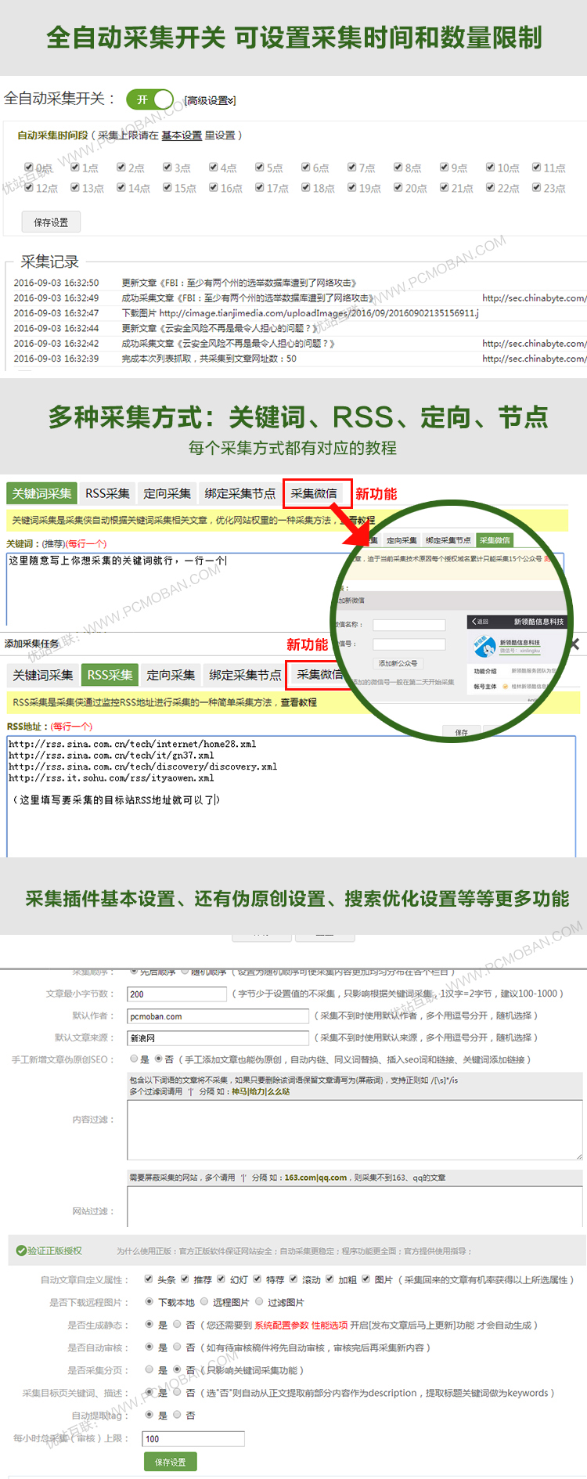Click the 默认作者 field with pcmoban.com

(x=218, y=1016)
